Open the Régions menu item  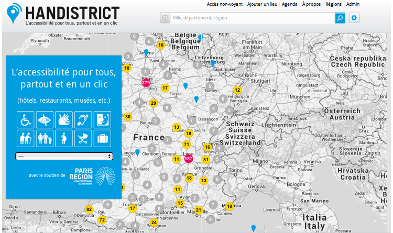333,4
